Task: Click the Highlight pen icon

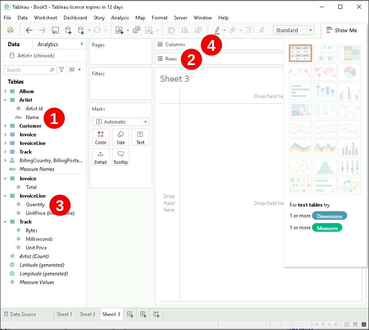Action: 217,30
